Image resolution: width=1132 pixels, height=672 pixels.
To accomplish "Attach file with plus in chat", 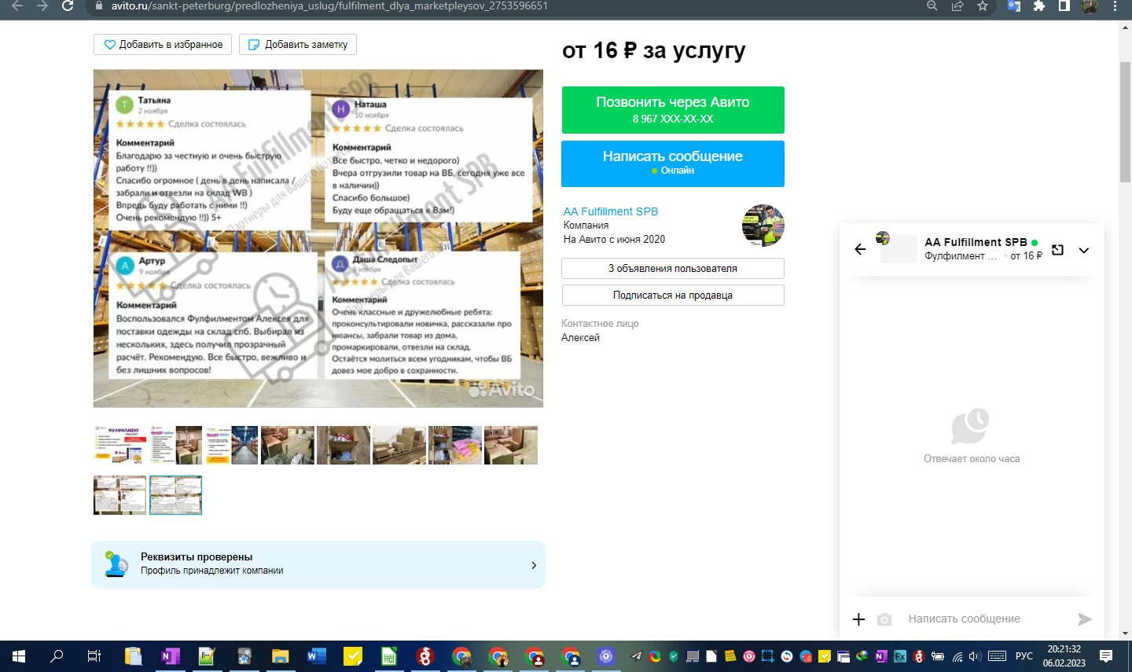I will click(858, 619).
